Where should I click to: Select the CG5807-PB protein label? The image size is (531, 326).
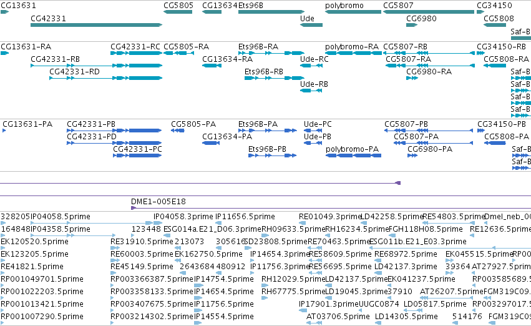(406, 124)
